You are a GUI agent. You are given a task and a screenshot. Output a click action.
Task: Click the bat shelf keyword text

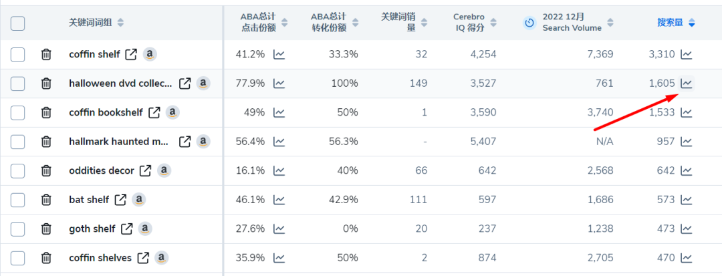pos(90,200)
